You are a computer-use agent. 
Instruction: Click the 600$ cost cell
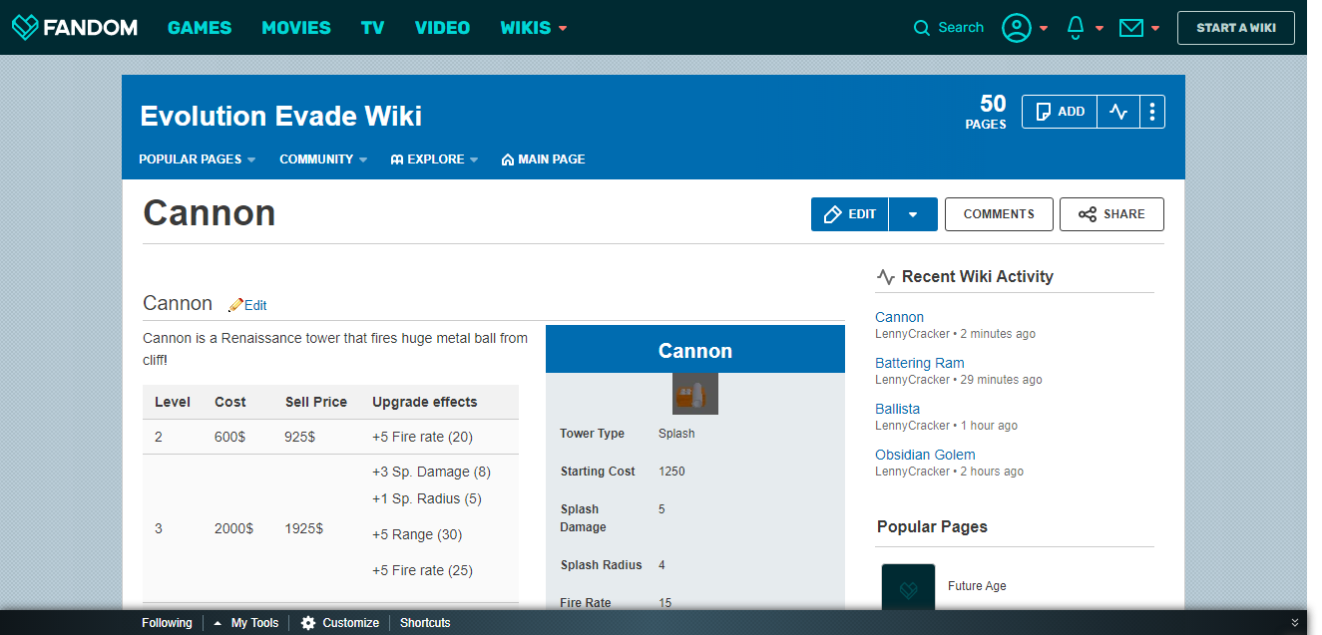(x=230, y=437)
